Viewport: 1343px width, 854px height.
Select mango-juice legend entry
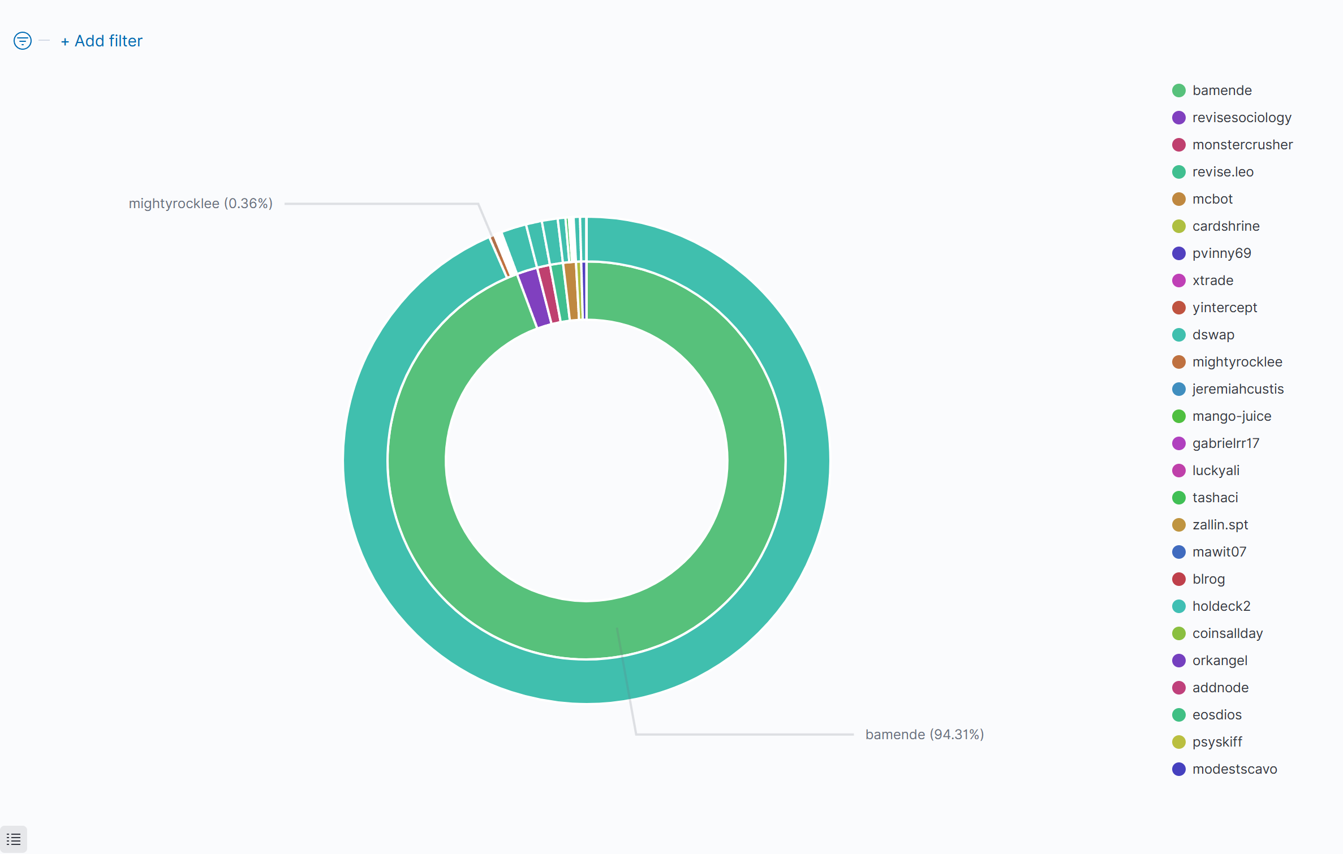(1232, 416)
